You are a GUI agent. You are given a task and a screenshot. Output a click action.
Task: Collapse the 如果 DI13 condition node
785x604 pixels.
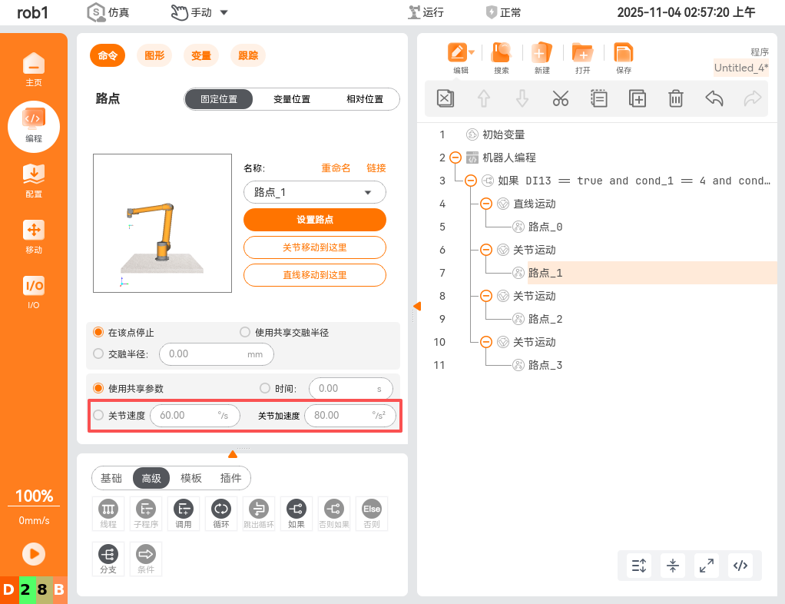tap(469, 181)
